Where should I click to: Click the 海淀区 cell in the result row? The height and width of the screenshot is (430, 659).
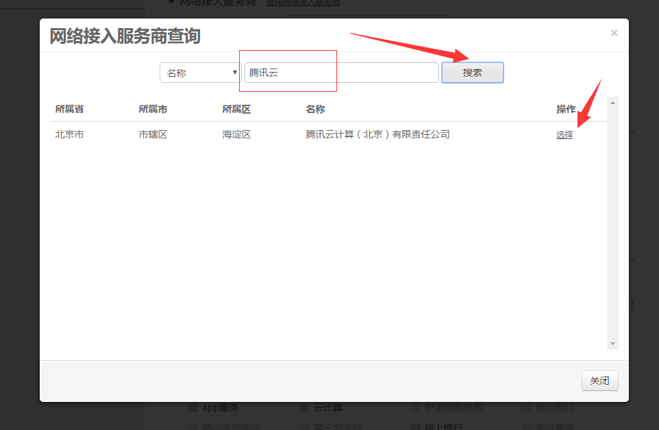[x=236, y=135]
